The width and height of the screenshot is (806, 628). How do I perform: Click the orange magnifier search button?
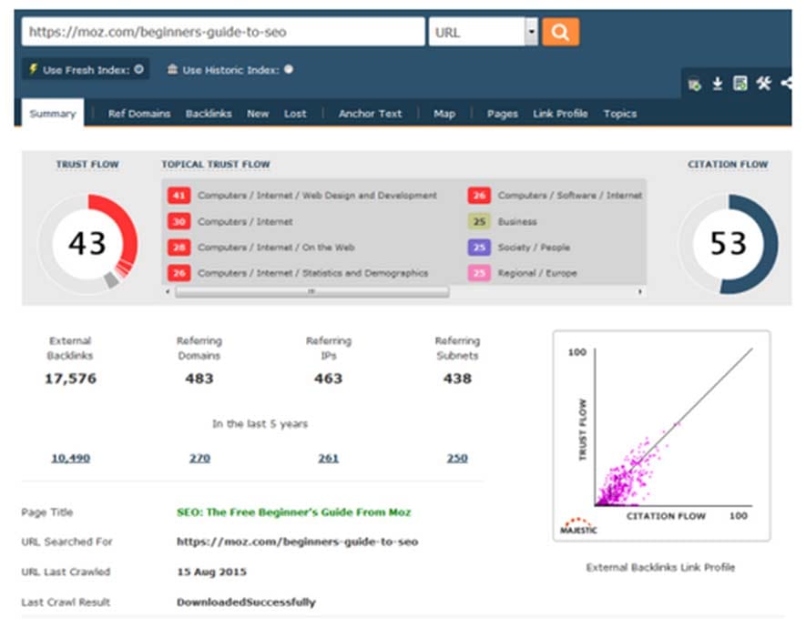(560, 32)
